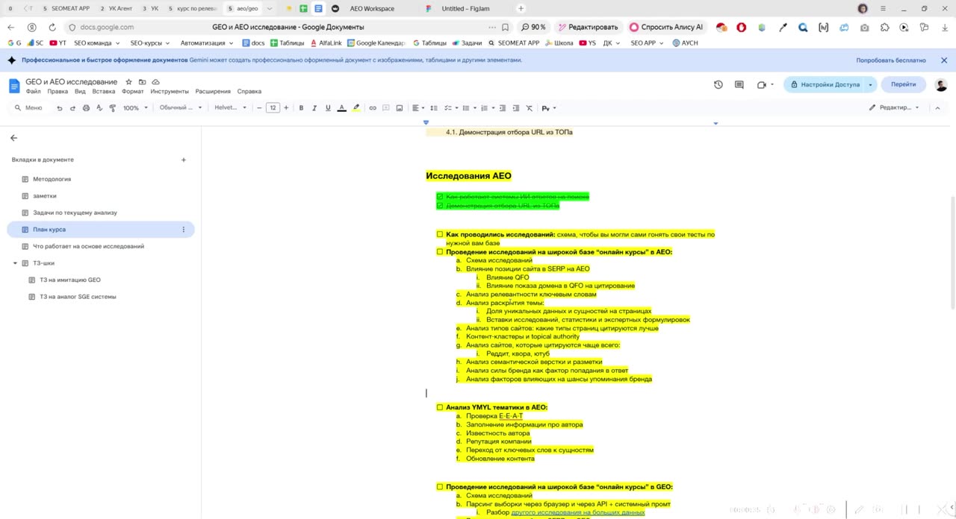Insert an image from the toolbar

400,108
